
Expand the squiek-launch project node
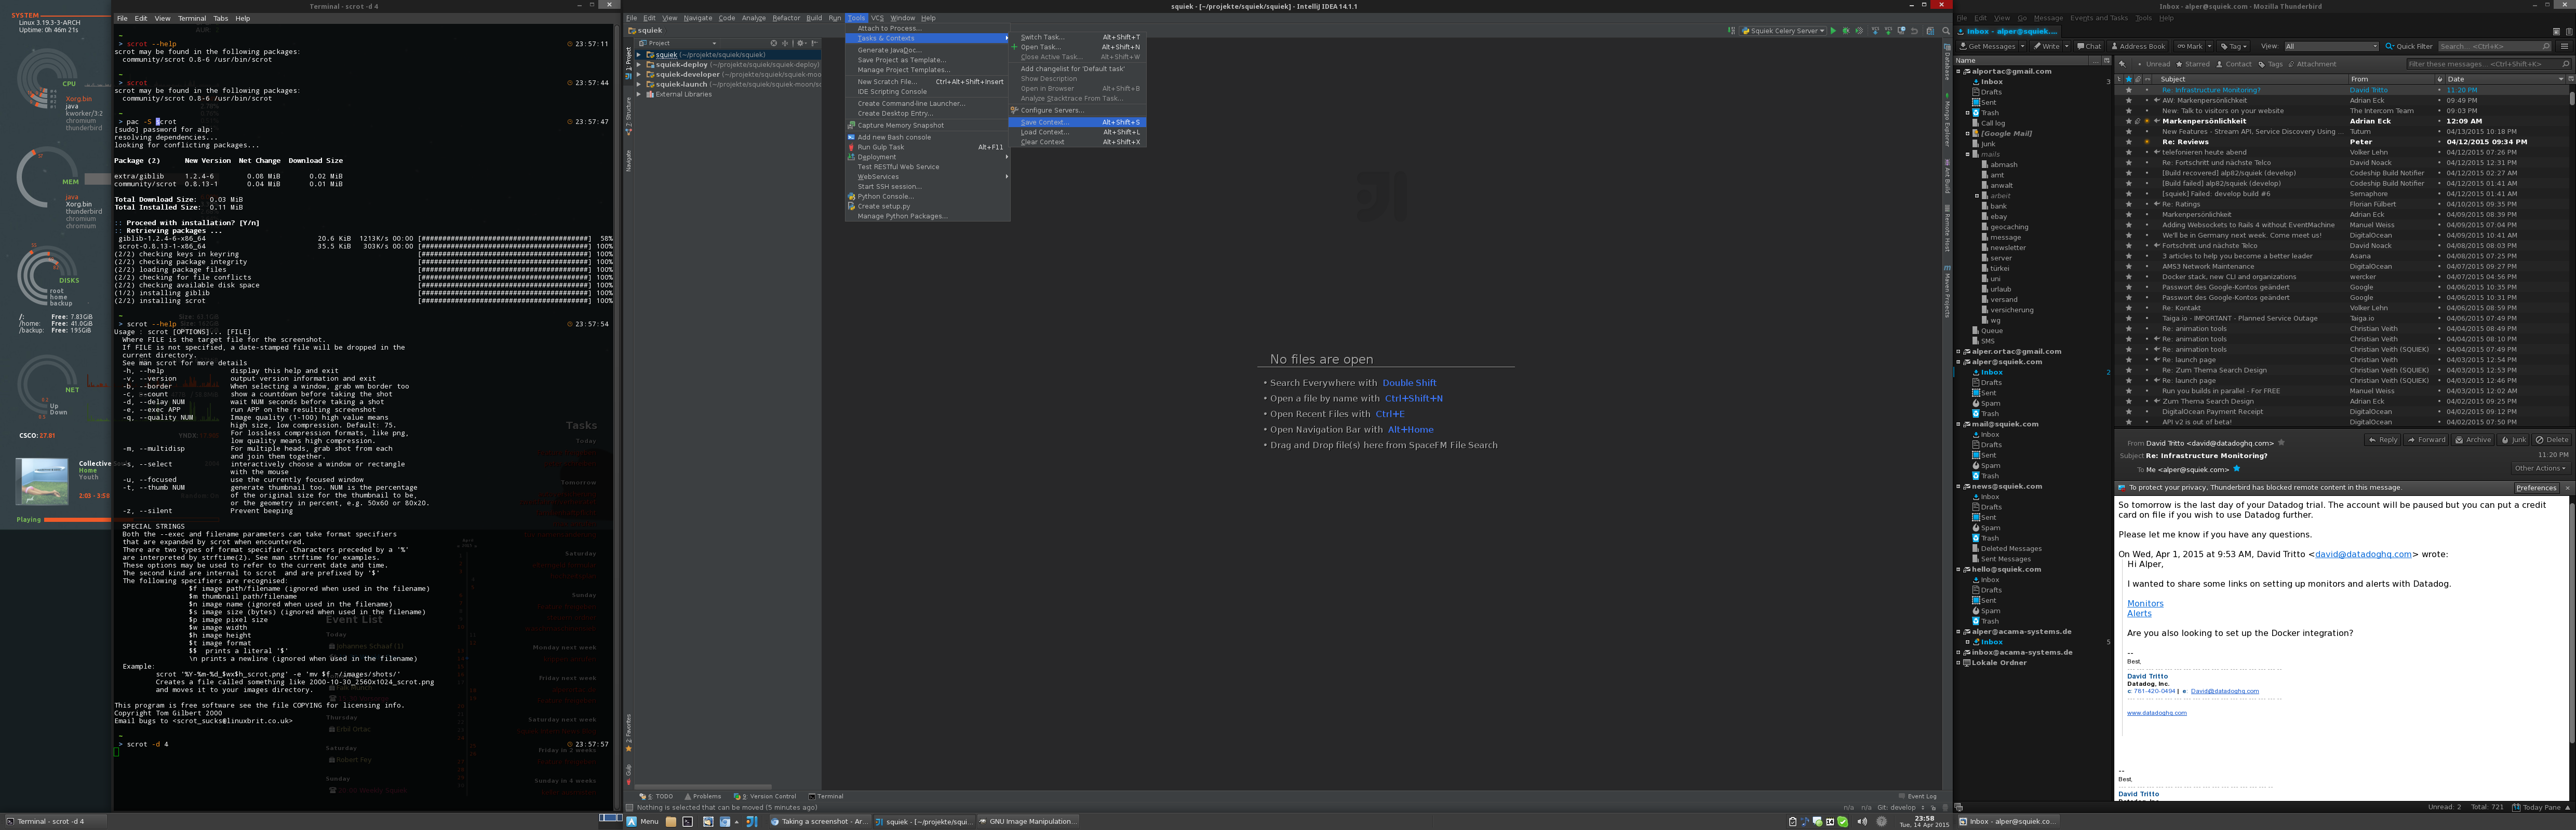coord(639,84)
